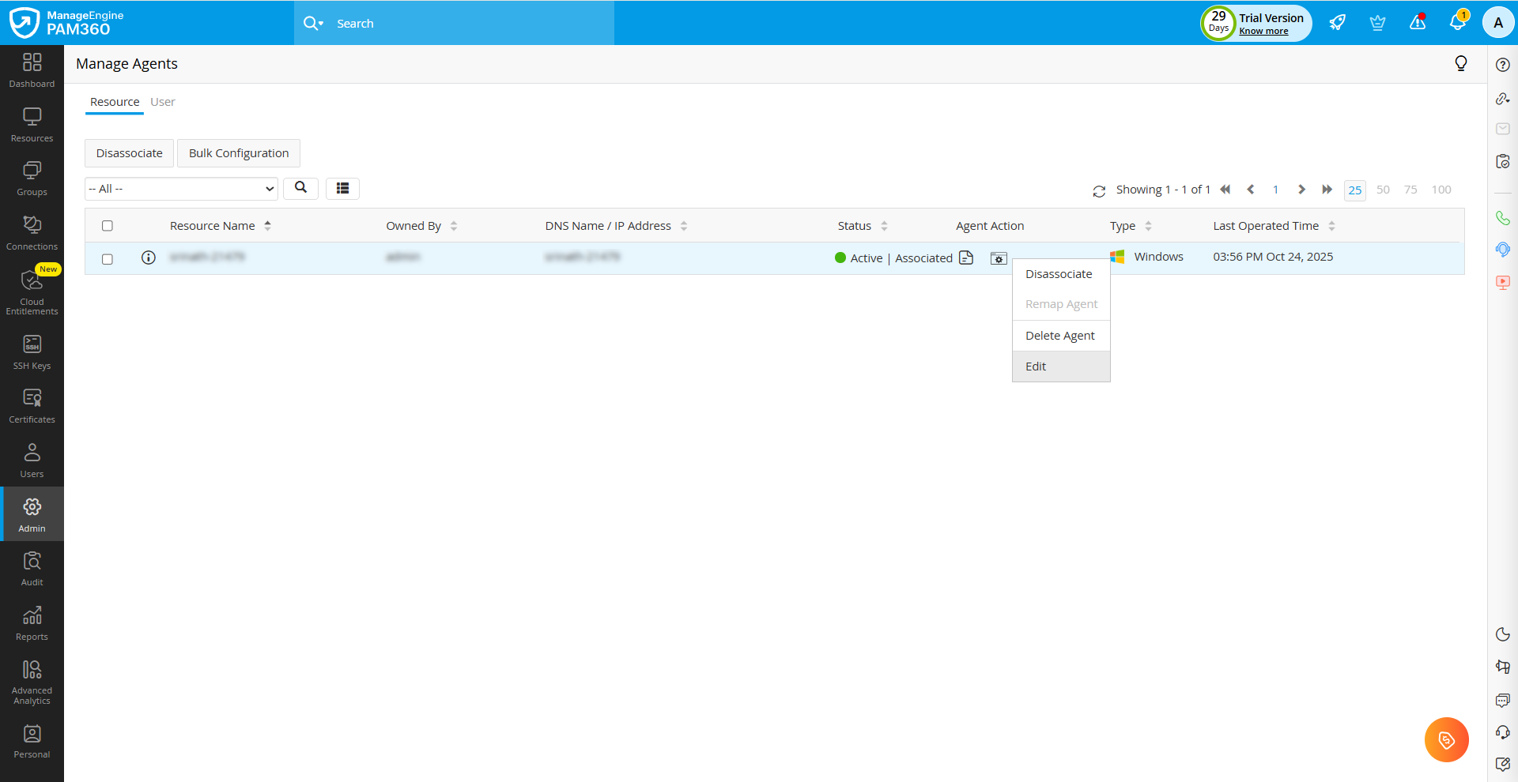
Task: Choose Edit in the agent menu
Action: coord(1061,367)
